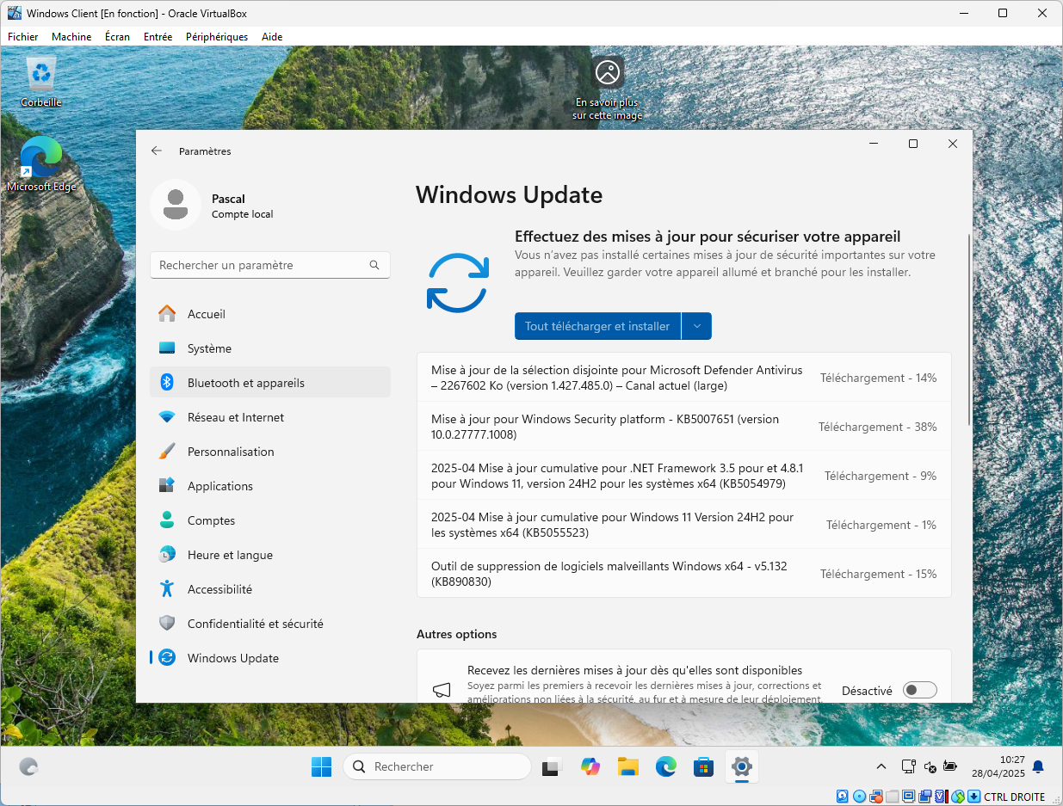Viewport: 1063px width, 806px height.
Task: Click the battery tray icon
Action: (950, 766)
